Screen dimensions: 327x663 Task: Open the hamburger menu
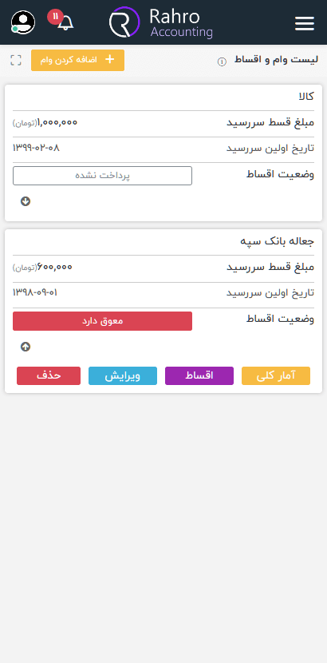pos(304,24)
